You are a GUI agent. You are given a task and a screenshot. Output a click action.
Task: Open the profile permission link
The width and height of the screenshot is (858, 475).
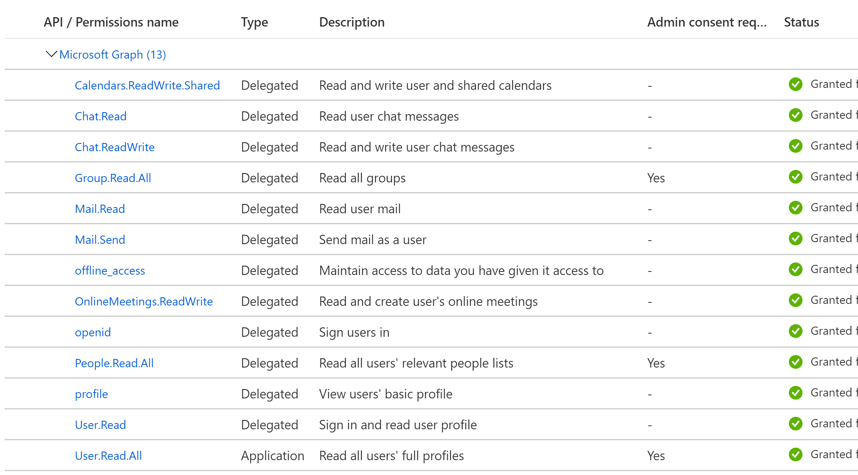coord(91,394)
